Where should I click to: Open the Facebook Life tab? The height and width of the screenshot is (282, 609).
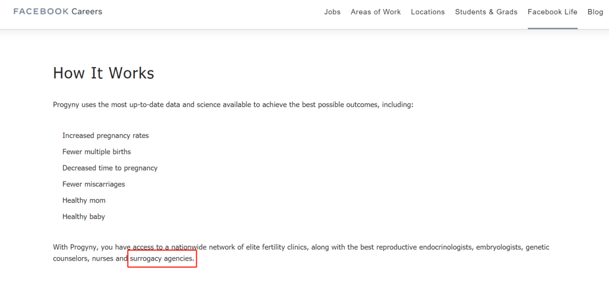point(552,12)
